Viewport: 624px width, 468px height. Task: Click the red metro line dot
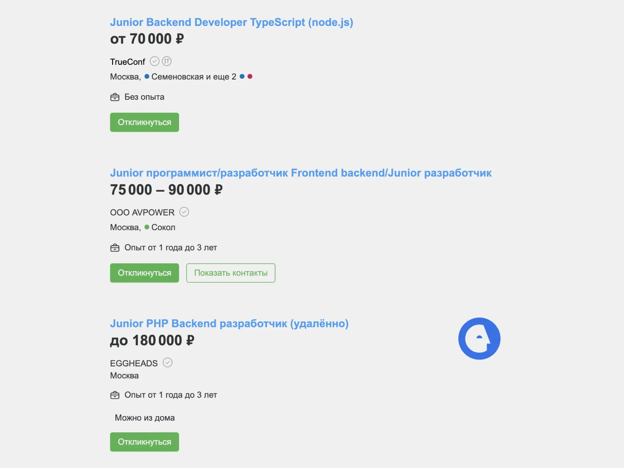pyautogui.click(x=250, y=76)
